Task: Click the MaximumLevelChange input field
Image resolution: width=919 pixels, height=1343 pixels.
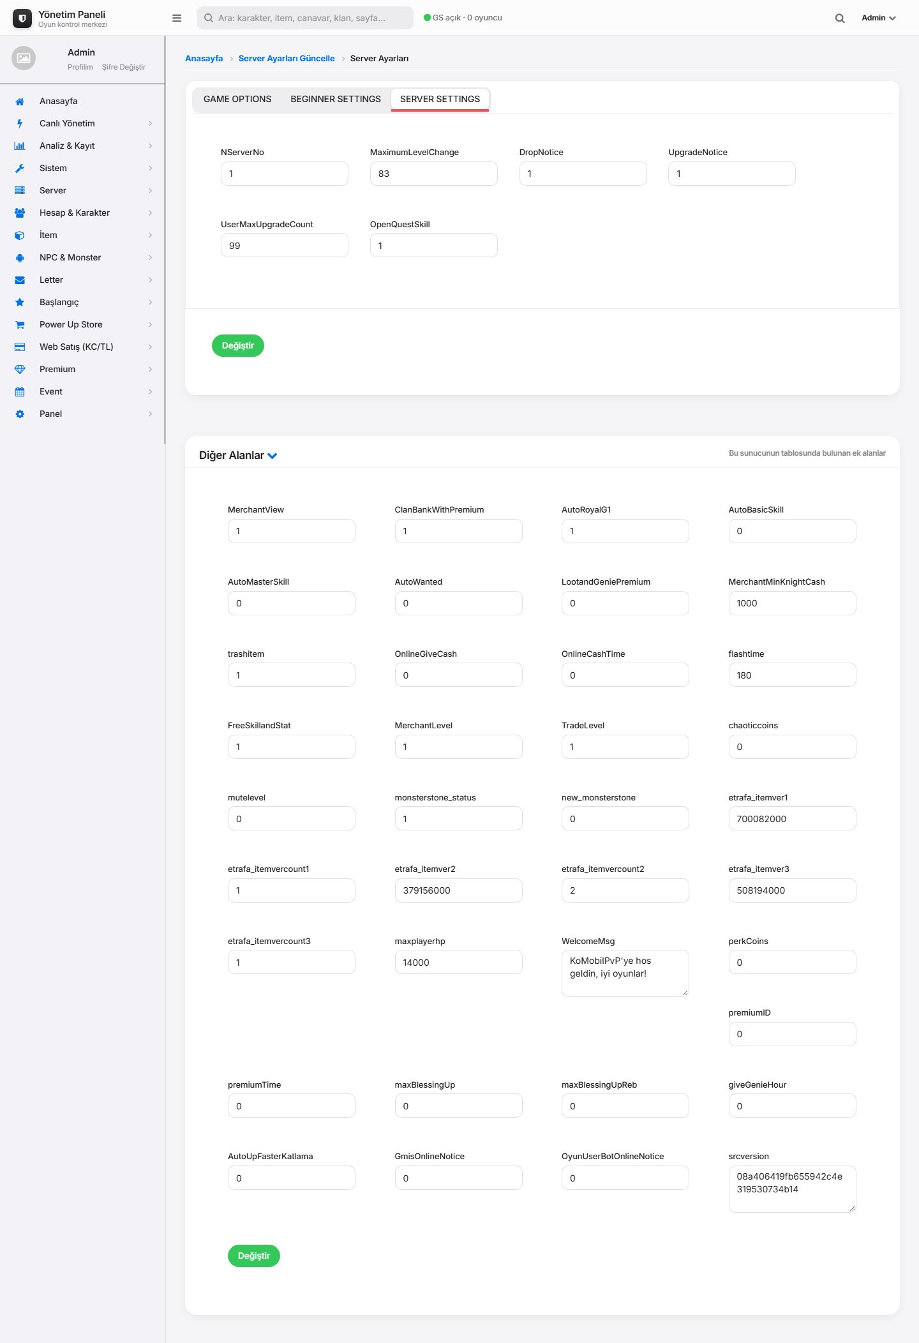Action: [434, 174]
